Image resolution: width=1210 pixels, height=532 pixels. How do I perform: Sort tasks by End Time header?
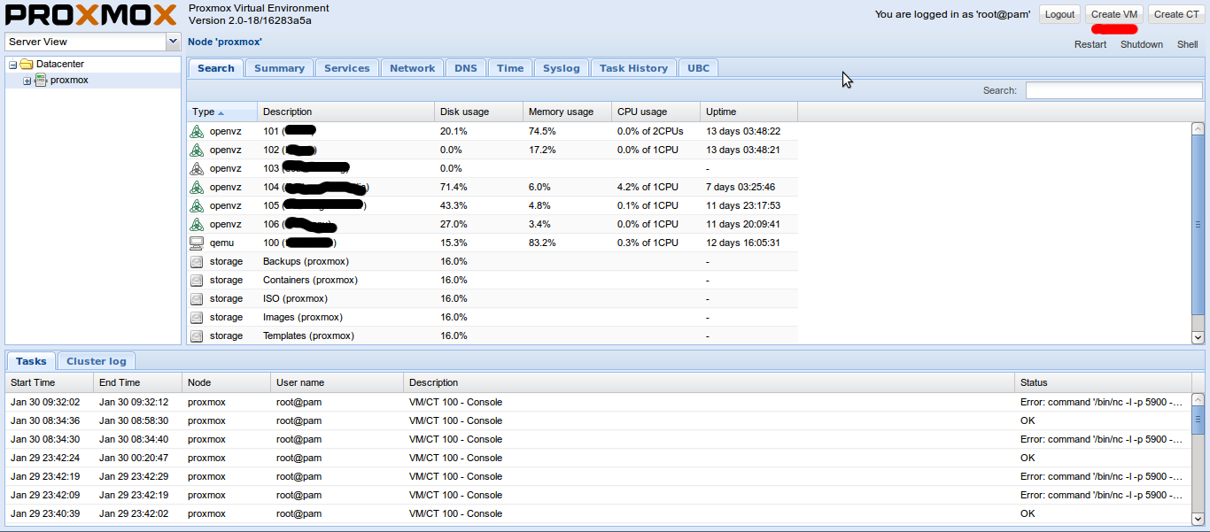click(x=138, y=382)
